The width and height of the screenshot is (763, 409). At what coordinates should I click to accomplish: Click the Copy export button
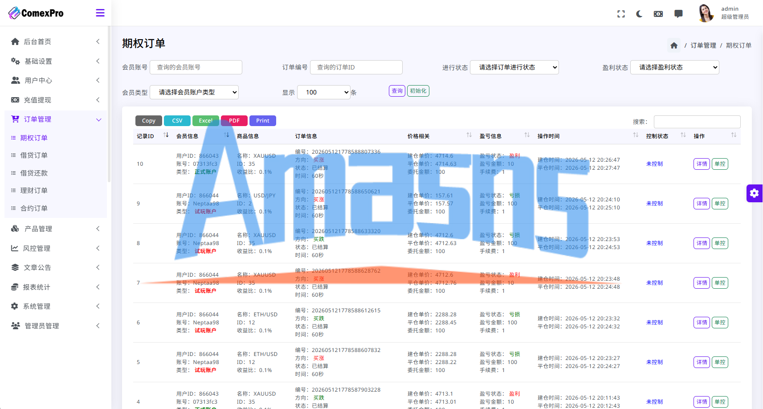click(149, 121)
